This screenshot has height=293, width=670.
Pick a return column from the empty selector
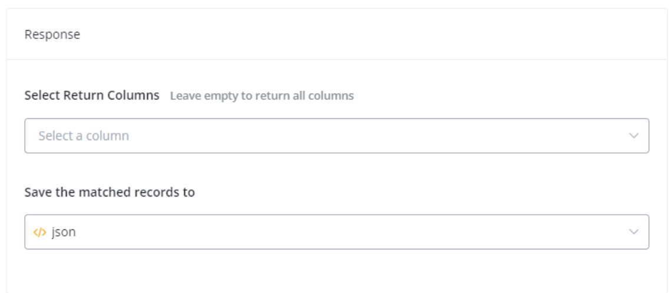click(337, 136)
